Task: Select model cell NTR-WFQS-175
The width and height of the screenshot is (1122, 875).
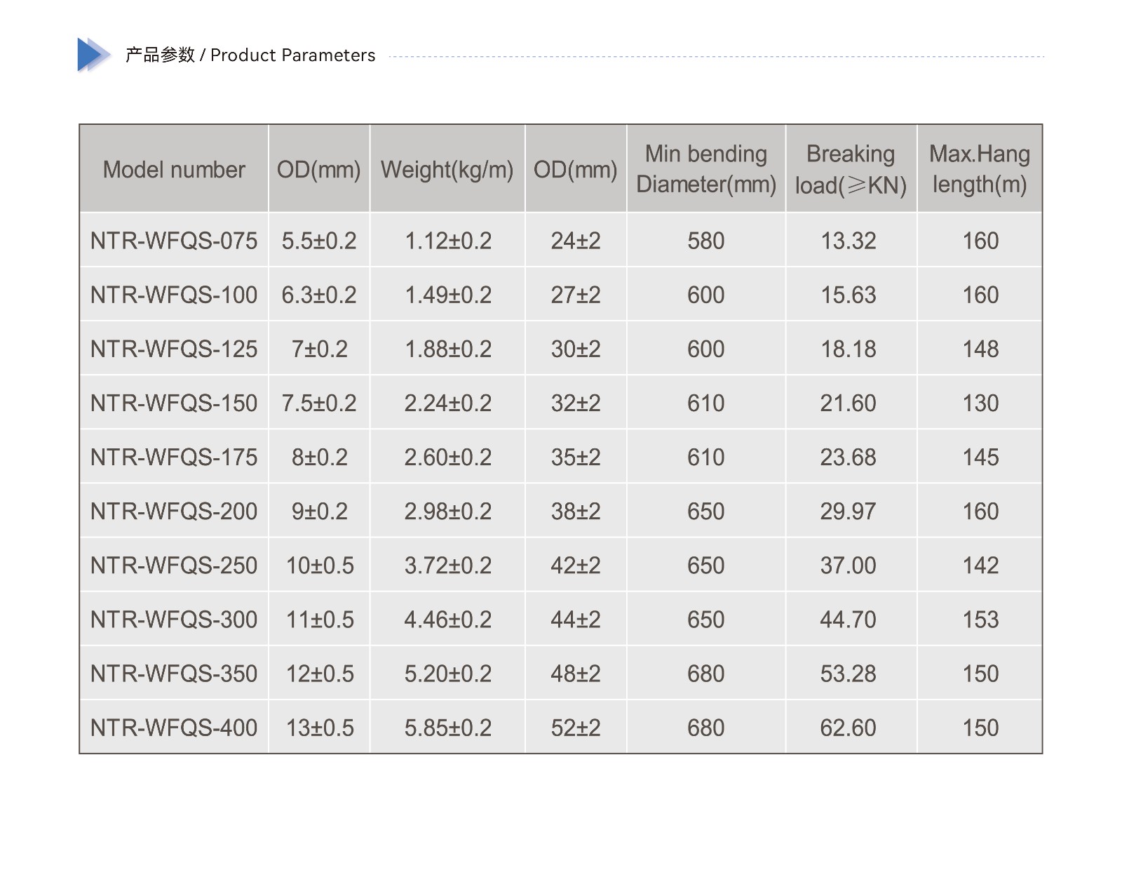Action: coord(174,457)
